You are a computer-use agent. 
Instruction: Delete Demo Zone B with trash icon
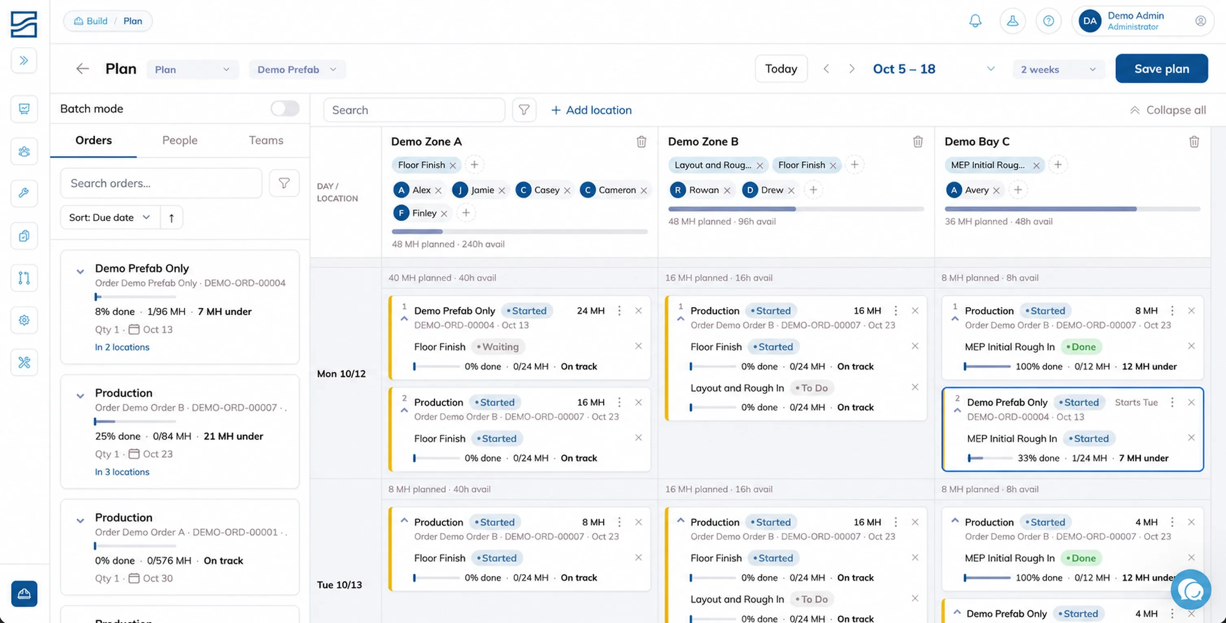tap(917, 142)
